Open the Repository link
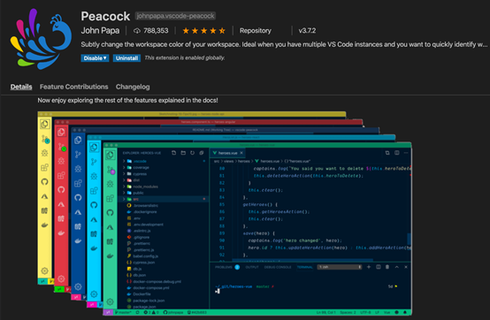This screenshot has height=320, width=490. pos(256,31)
